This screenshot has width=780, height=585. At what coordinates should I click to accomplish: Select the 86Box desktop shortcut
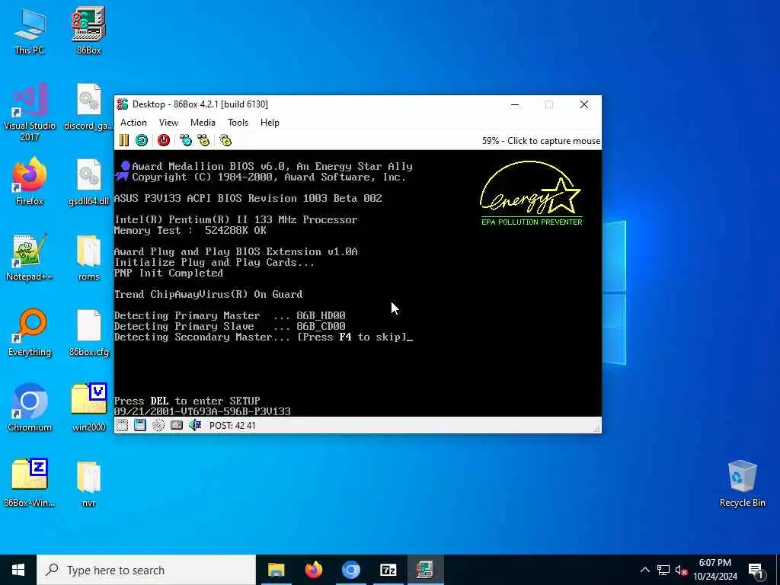(x=88, y=30)
